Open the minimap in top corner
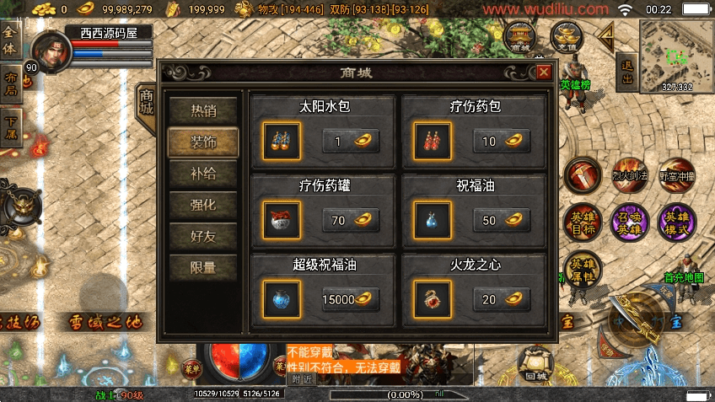This screenshot has width=715, height=402. click(x=677, y=57)
